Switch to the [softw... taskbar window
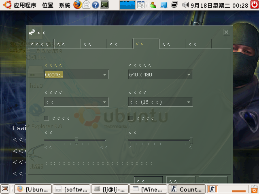Viewport: 259px width, 194px height. [71, 189]
